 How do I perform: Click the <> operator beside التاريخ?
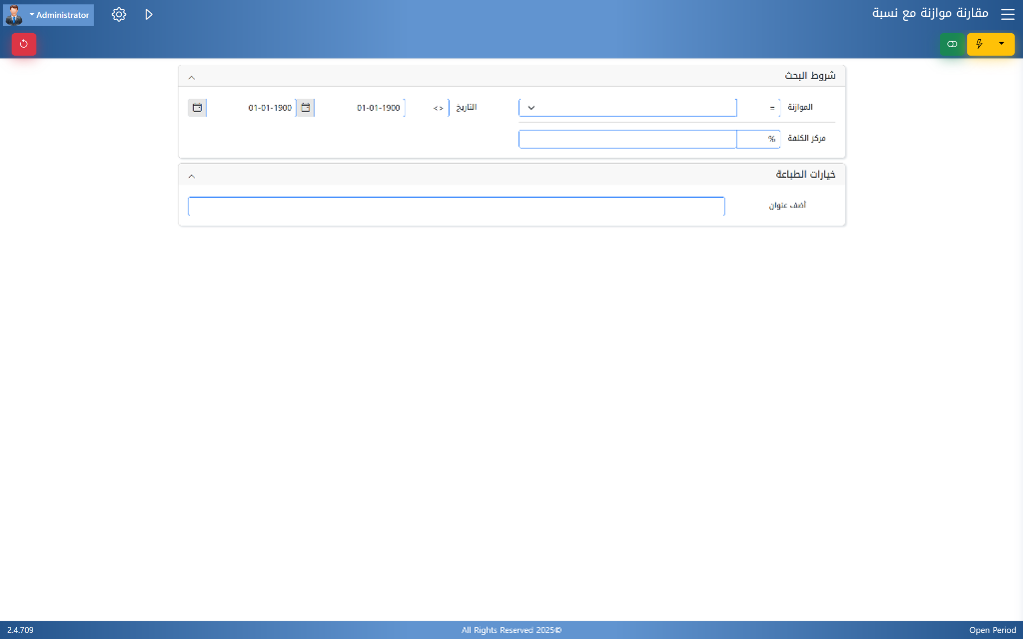pyautogui.click(x=438, y=108)
